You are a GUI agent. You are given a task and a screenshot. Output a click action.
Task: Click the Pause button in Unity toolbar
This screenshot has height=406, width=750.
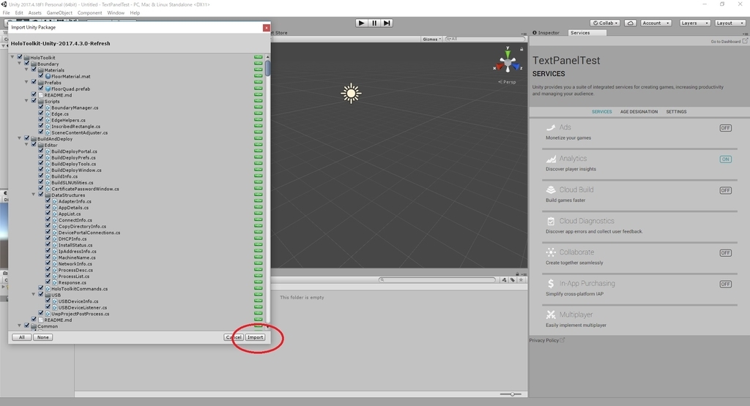click(374, 23)
